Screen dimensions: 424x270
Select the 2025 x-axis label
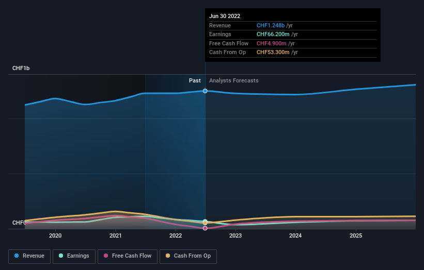pyautogui.click(x=356, y=235)
